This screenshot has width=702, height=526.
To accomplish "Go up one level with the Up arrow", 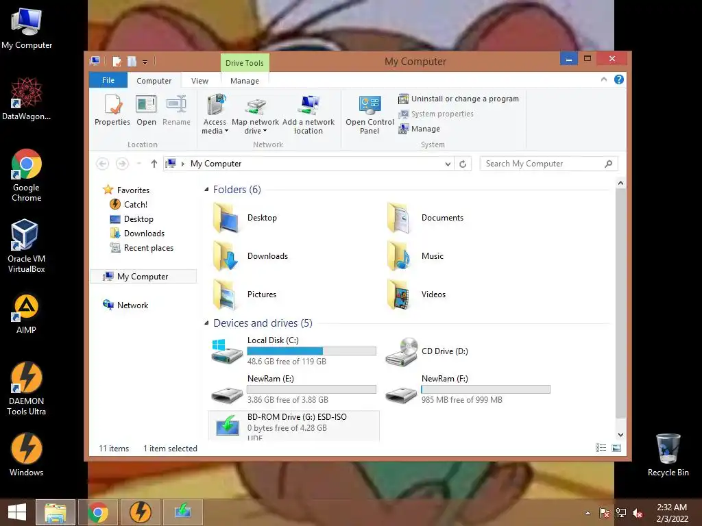I will point(154,164).
